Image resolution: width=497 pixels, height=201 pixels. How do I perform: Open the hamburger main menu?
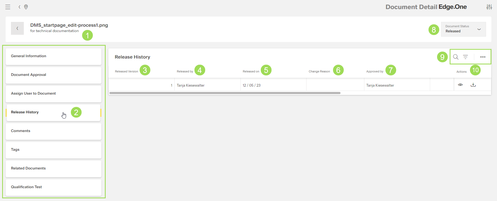point(8,7)
